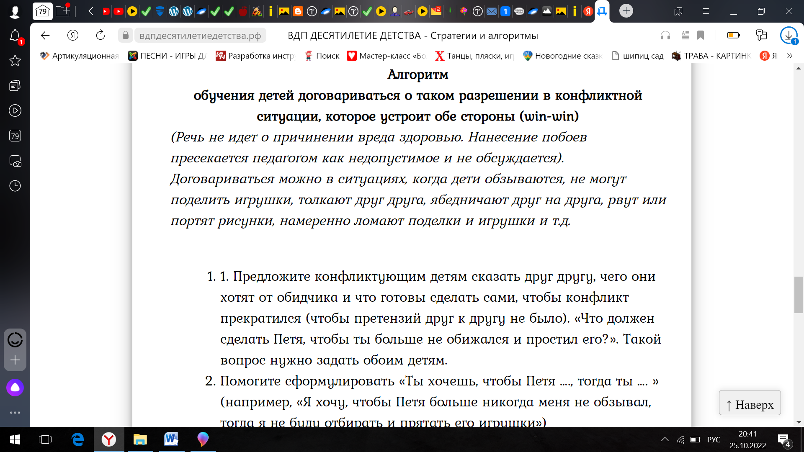
Task: Open Windows action center notifications
Action: click(x=784, y=440)
